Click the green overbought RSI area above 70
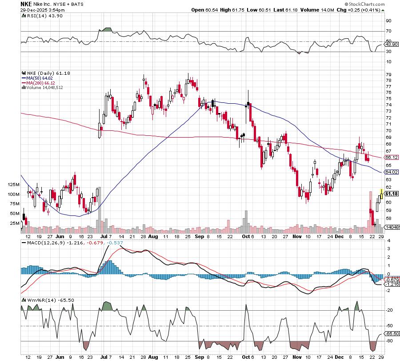400x361 pixels. coord(106,29)
